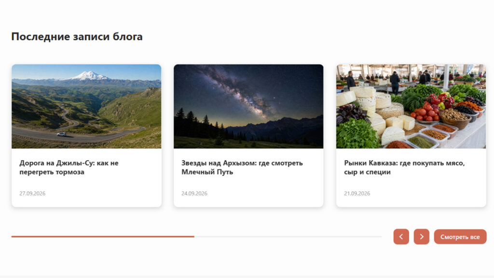494x278 pixels.
Task: Select the date 27.09.2026
Action: pyautogui.click(x=32, y=193)
